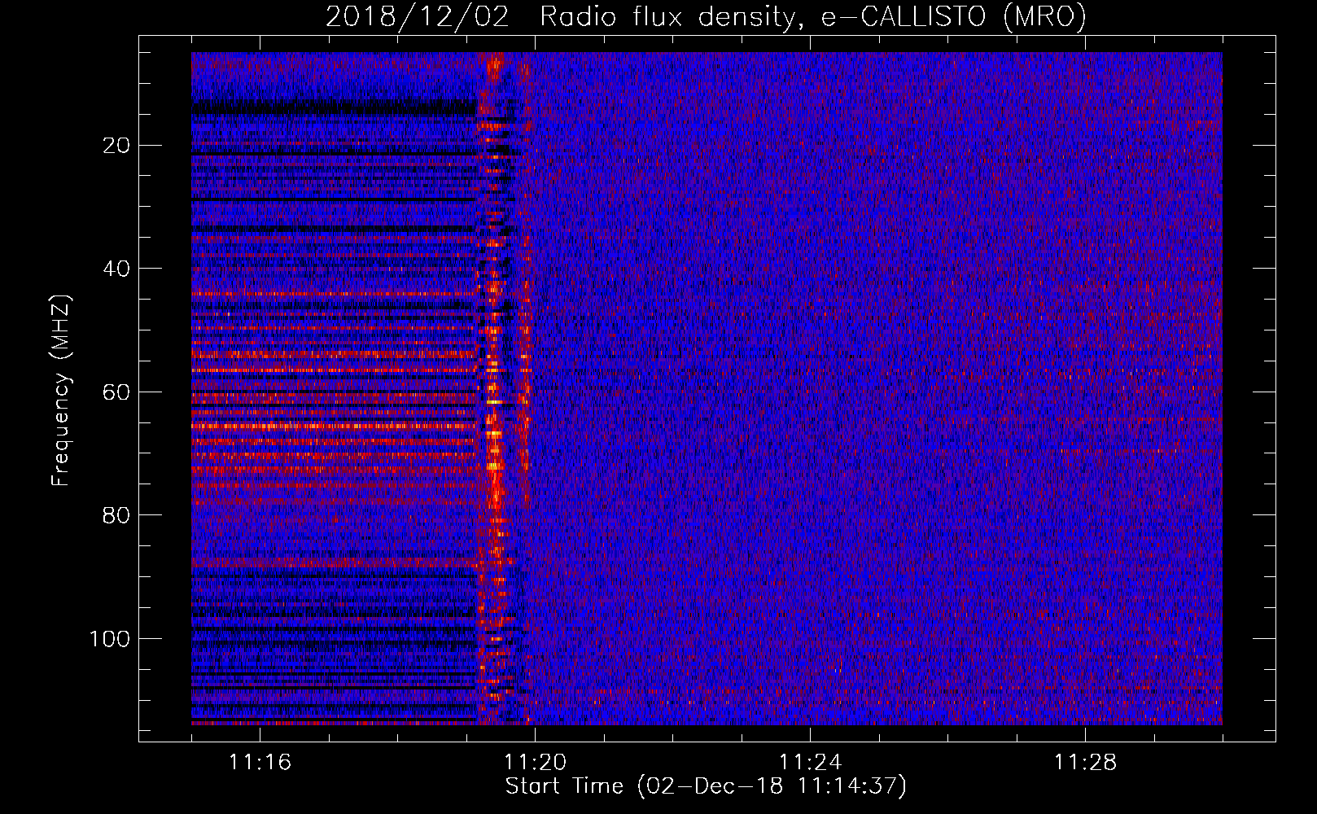Click the 11:20 time tick label

coord(535,763)
